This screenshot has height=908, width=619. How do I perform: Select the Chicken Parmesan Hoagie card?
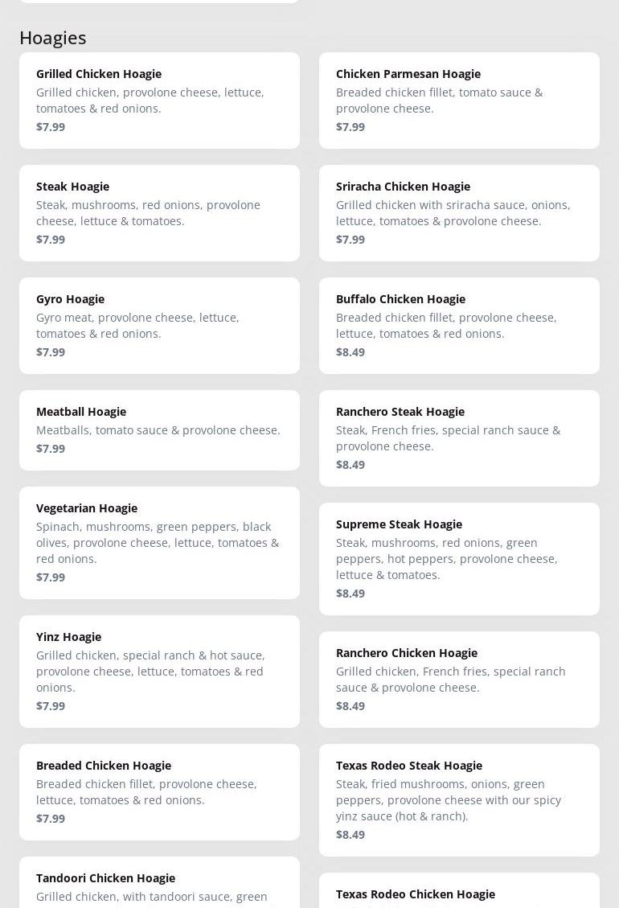point(459,100)
